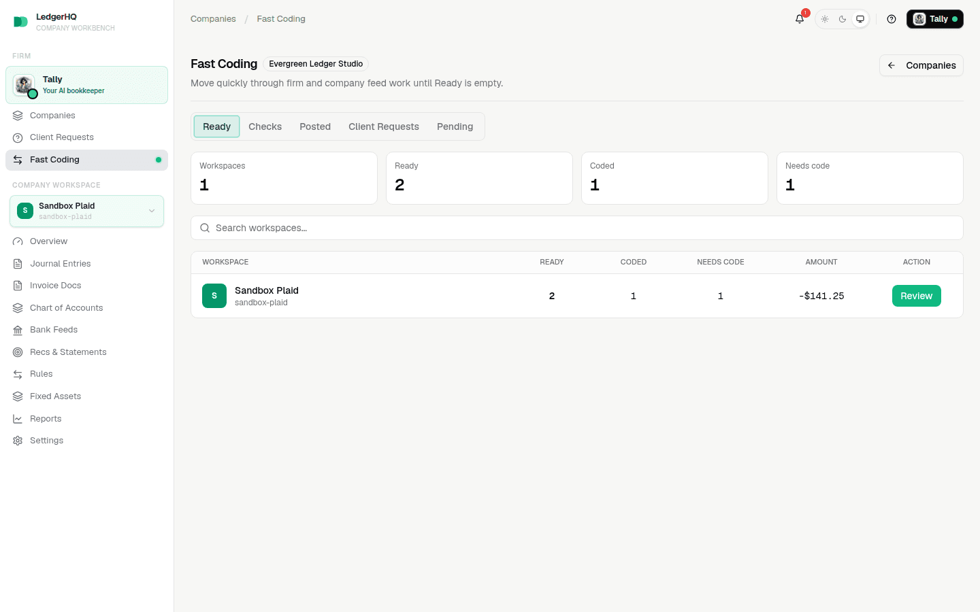Open Client Requests in the sidebar
980x612 pixels.
click(86, 137)
